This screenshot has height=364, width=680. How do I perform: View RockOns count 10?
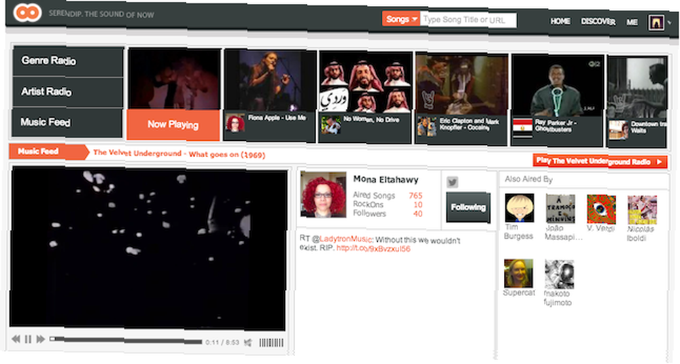coord(418,205)
